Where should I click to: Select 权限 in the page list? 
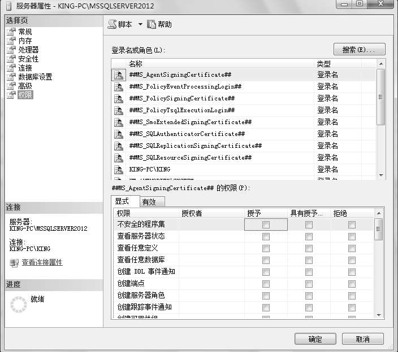[25, 95]
